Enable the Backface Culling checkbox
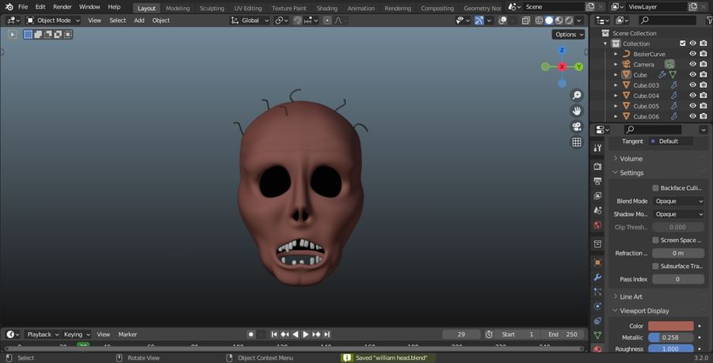Viewport: 713px width, 363px height. pyautogui.click(x=655, y=188)
